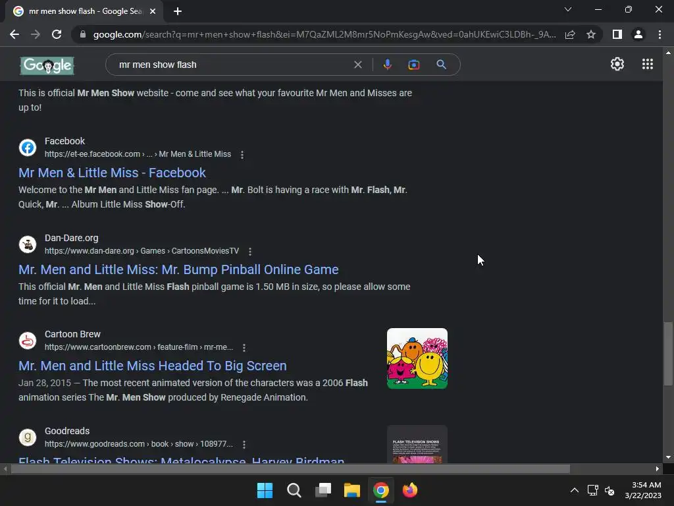Open more options for Cartoon Brew result
Image resolution: width=674 pixels, height=506 pixels.
point(244,347)
